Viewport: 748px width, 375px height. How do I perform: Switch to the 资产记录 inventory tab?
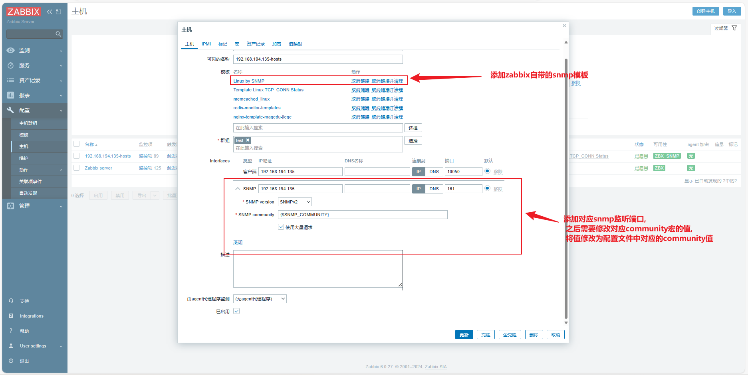[x=256, y=44]
